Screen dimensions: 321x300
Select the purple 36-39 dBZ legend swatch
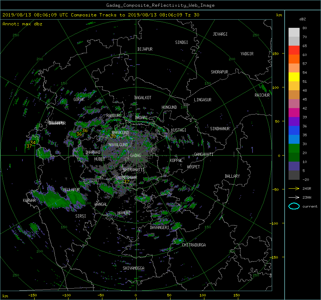[x=294, y=121]
